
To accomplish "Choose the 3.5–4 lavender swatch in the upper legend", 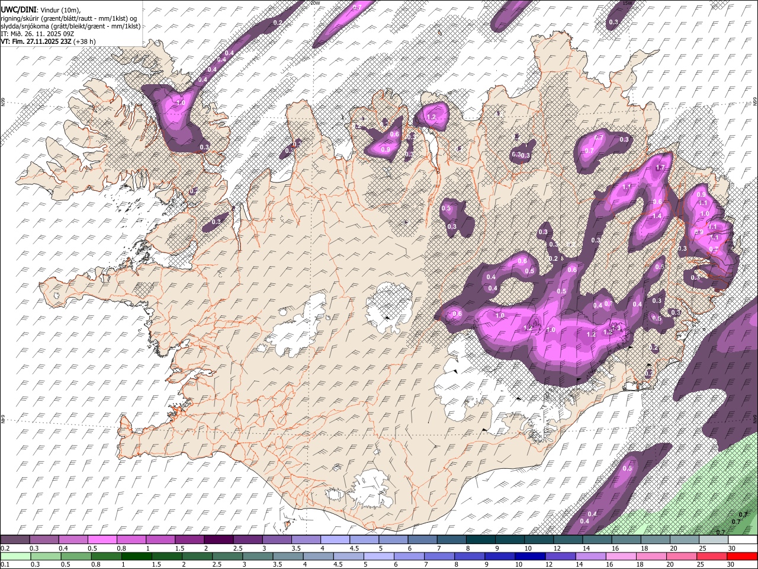I will (306, 540).
